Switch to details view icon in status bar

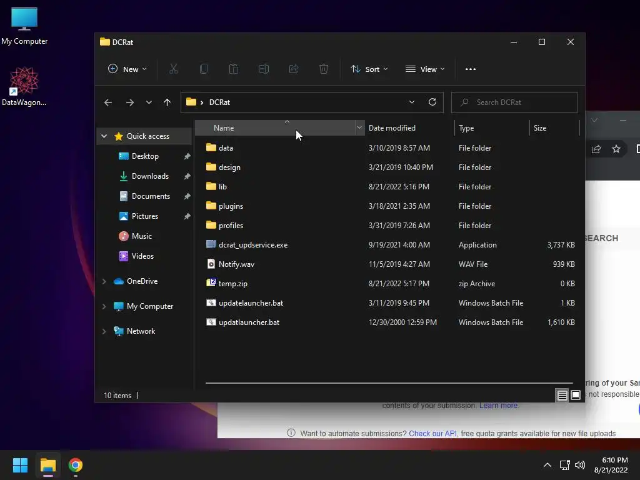(562, 395)
